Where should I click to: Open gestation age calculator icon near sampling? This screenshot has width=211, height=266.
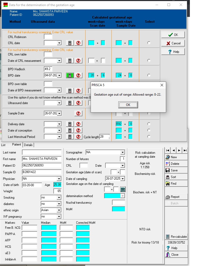tap(123, 189)
